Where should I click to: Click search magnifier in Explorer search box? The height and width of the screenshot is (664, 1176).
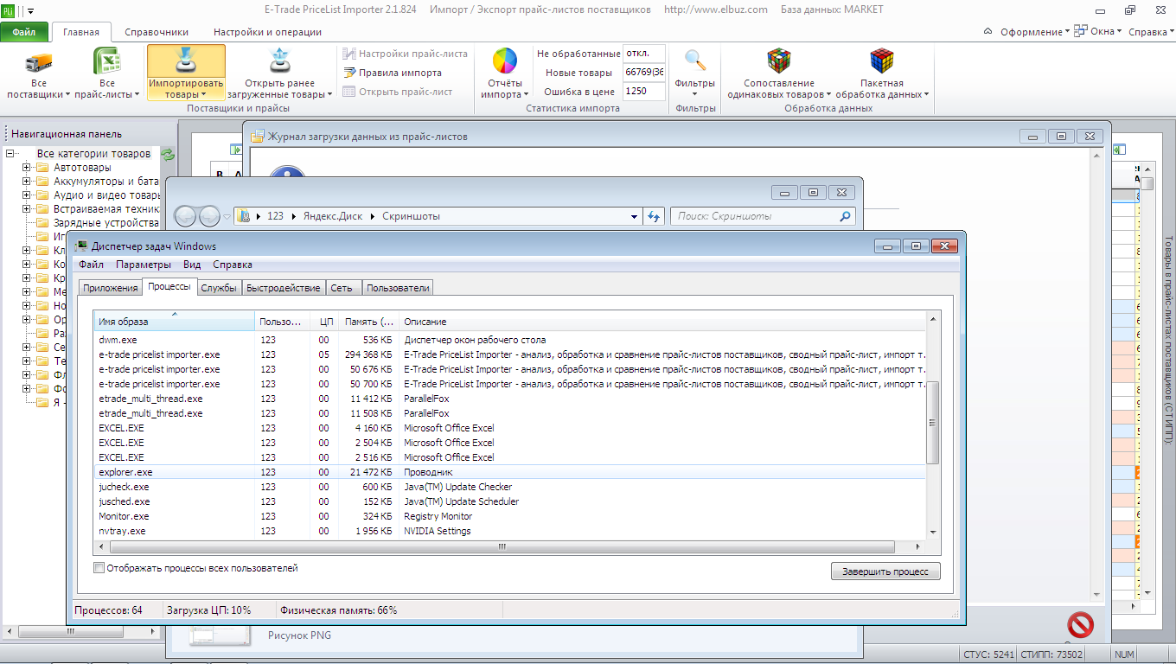(845, 216)
